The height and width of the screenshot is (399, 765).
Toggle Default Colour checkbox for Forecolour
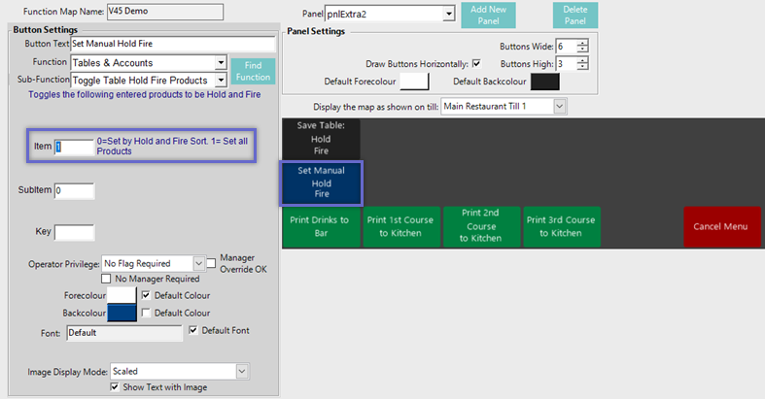click(146, 295)
